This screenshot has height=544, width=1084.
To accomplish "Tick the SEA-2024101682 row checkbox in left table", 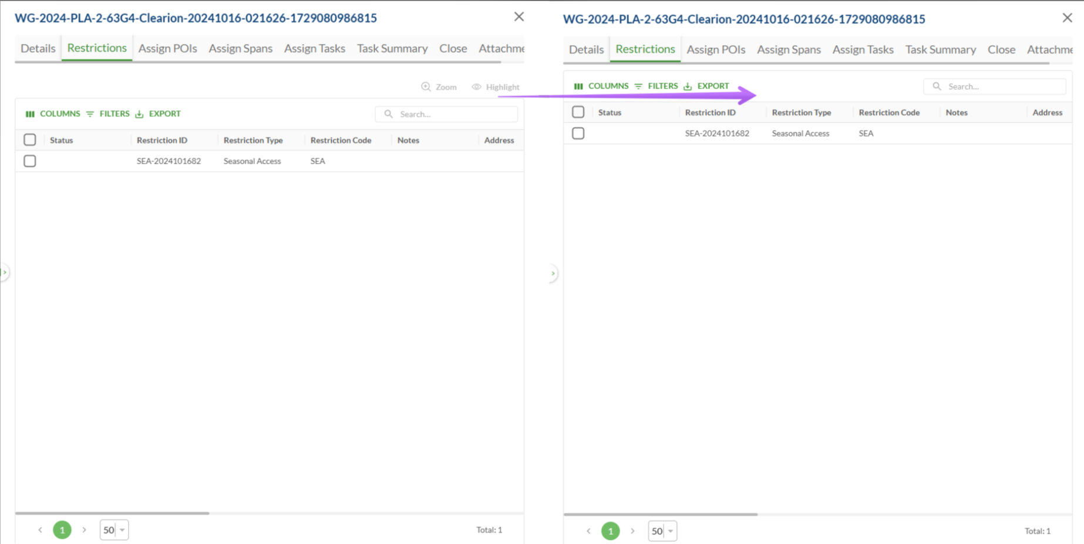I will [x=30, y=161].
